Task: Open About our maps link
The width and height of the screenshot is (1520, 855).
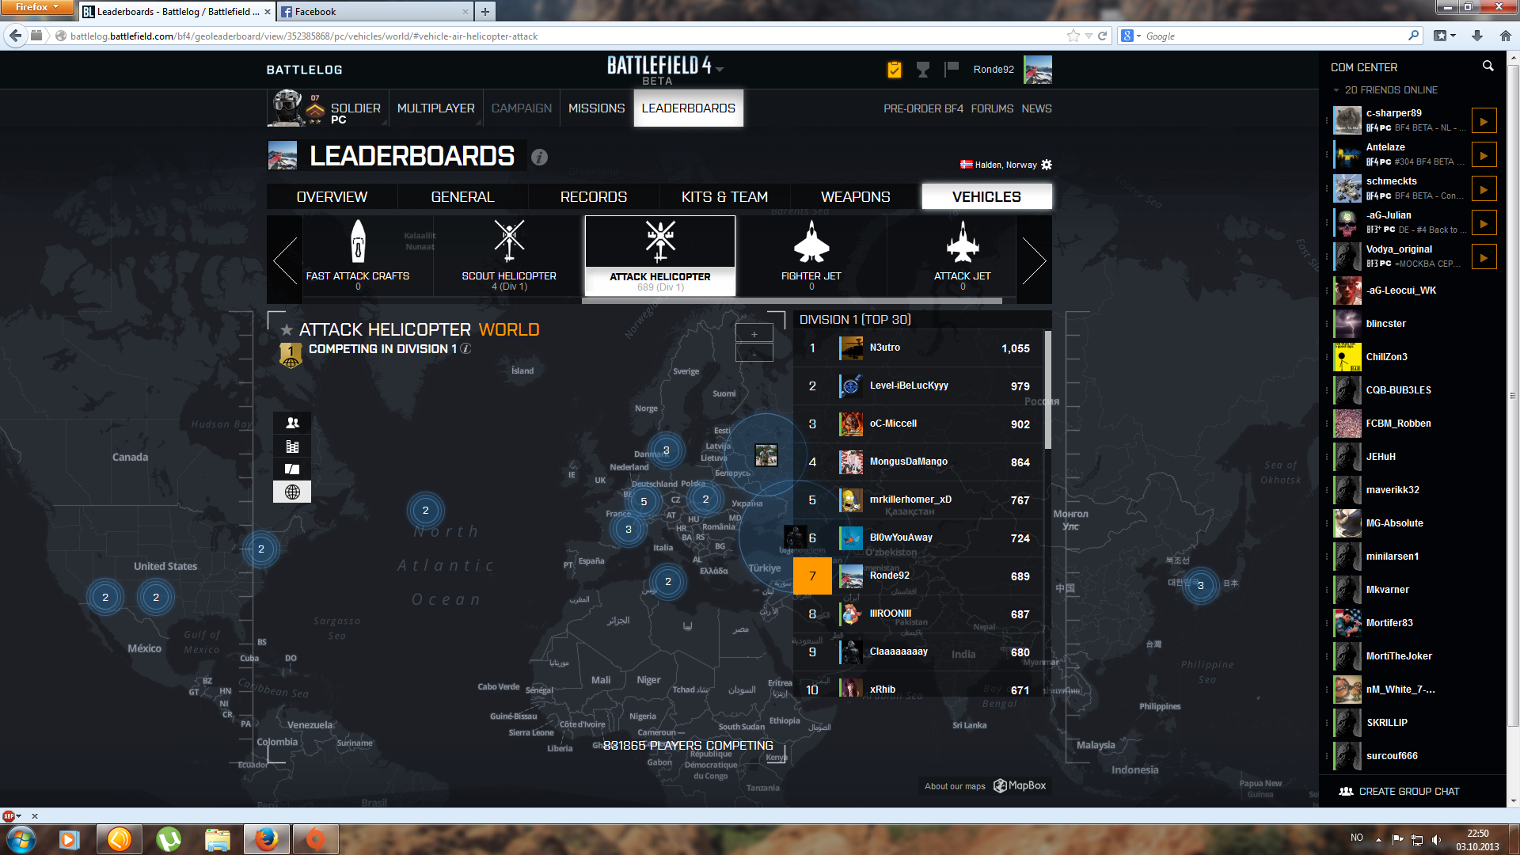Action: click(x=955, y=786)
